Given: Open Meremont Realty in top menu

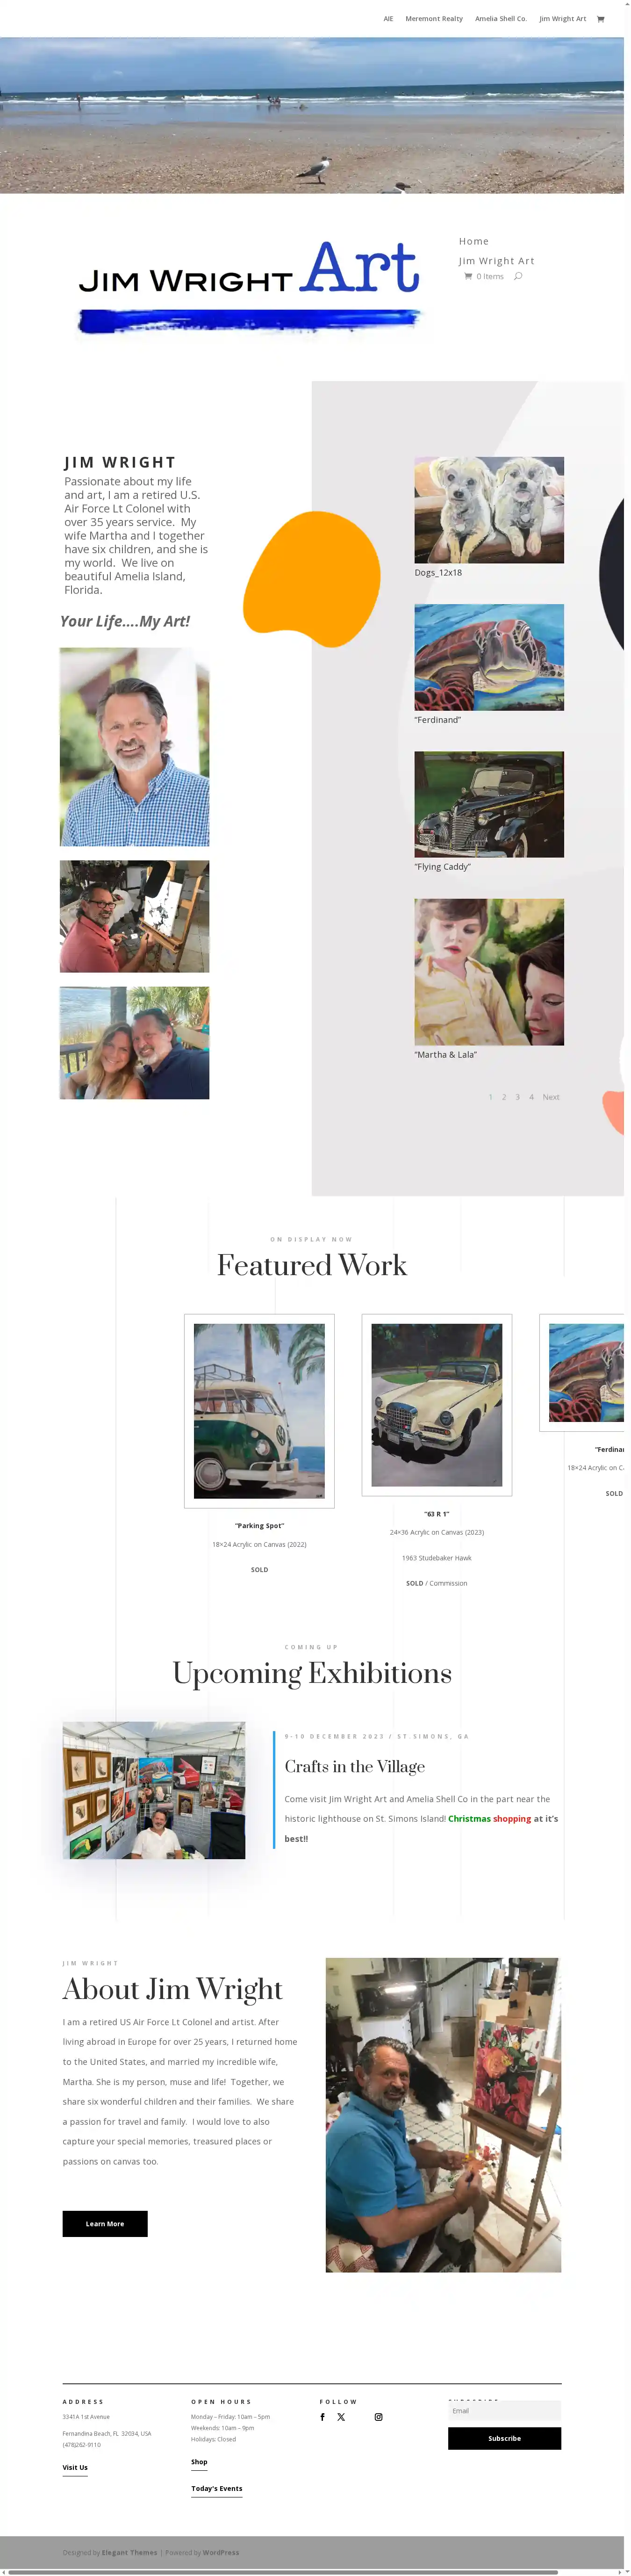Looking at the screenshot, I should click(434, 19).
